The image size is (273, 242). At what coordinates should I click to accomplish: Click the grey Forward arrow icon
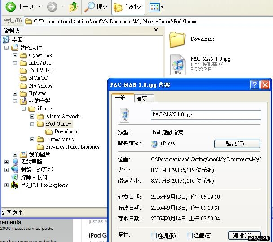pos(52,7)
